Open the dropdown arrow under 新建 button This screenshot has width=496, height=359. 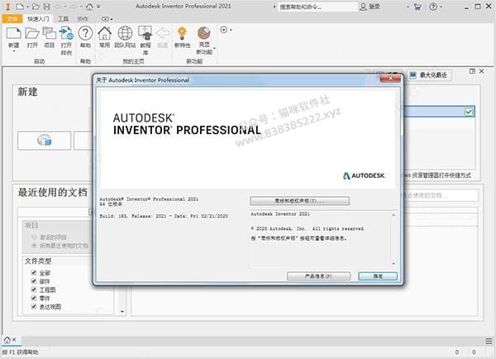point(13,50)
